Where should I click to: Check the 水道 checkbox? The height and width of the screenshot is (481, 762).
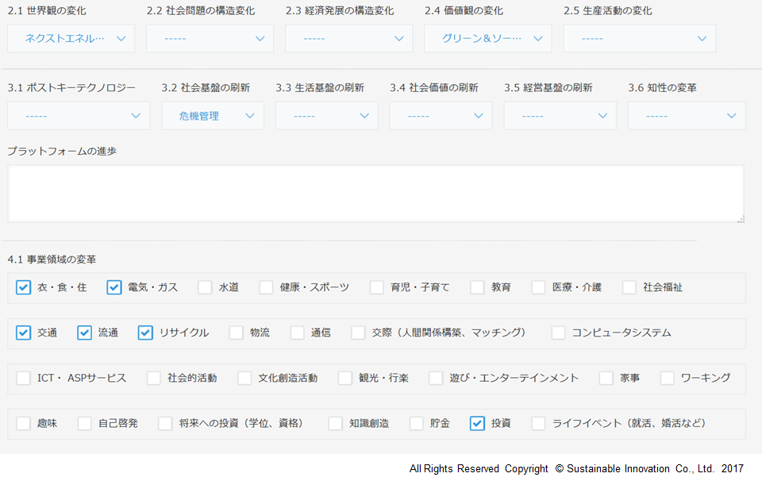(x=205, y=287)
